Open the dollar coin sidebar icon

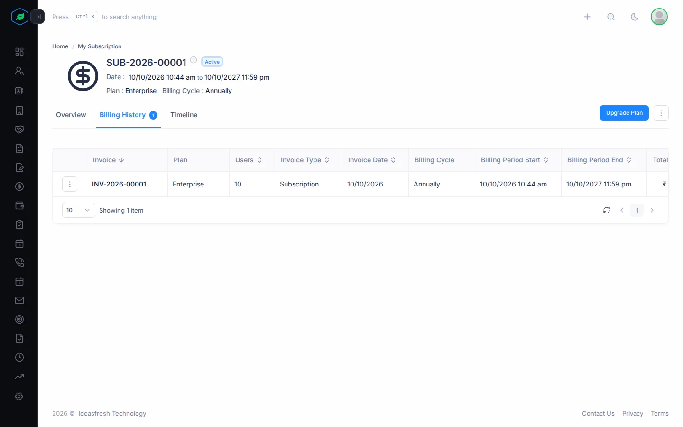[x=19, y=186]
